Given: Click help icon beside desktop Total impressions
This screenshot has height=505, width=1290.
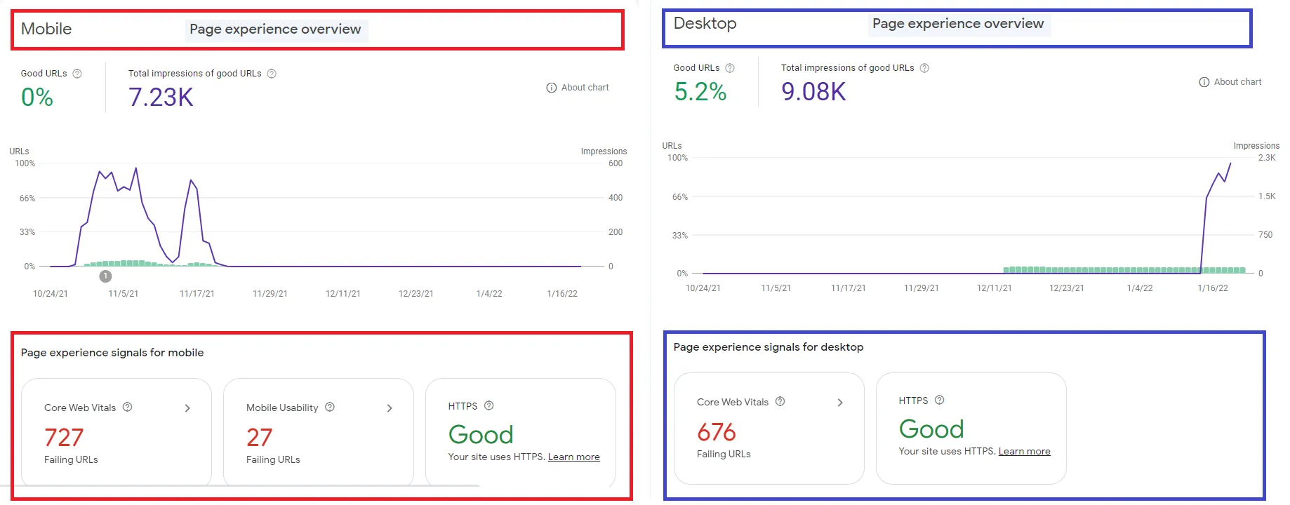Looking at the screenshot, I should click(924, 68).
